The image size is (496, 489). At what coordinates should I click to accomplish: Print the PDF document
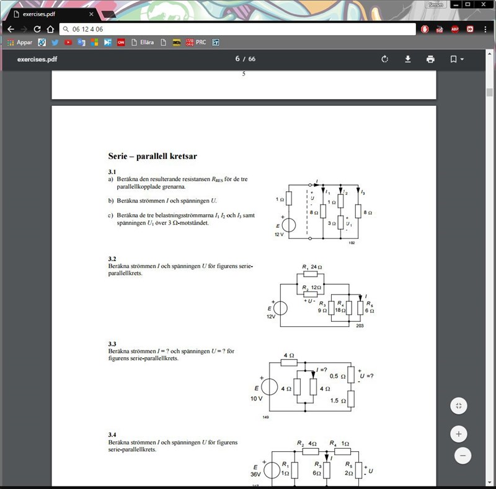point(430,59)
